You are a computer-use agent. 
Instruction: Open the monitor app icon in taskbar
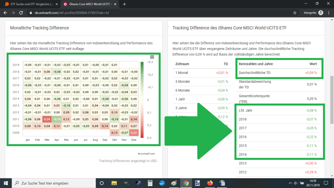(138, 183)
